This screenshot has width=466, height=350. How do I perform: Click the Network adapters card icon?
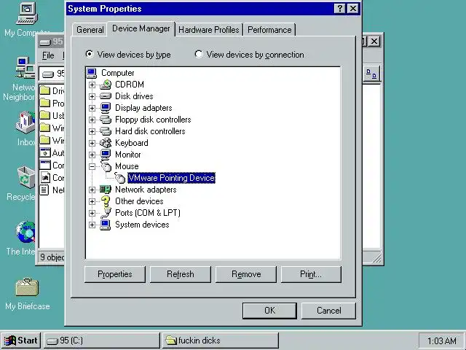[x=106, y=190]
